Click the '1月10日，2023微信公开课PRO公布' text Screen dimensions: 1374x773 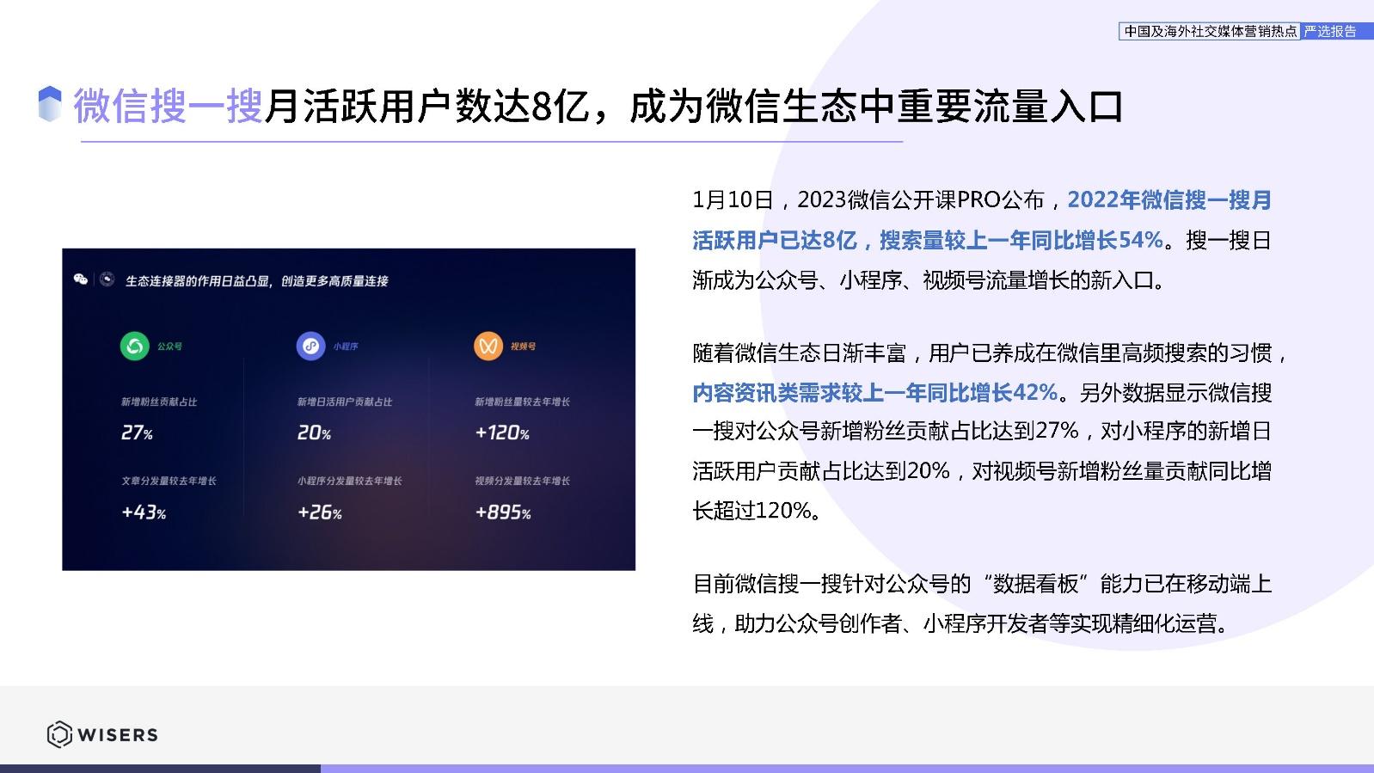tap(868, 200)
